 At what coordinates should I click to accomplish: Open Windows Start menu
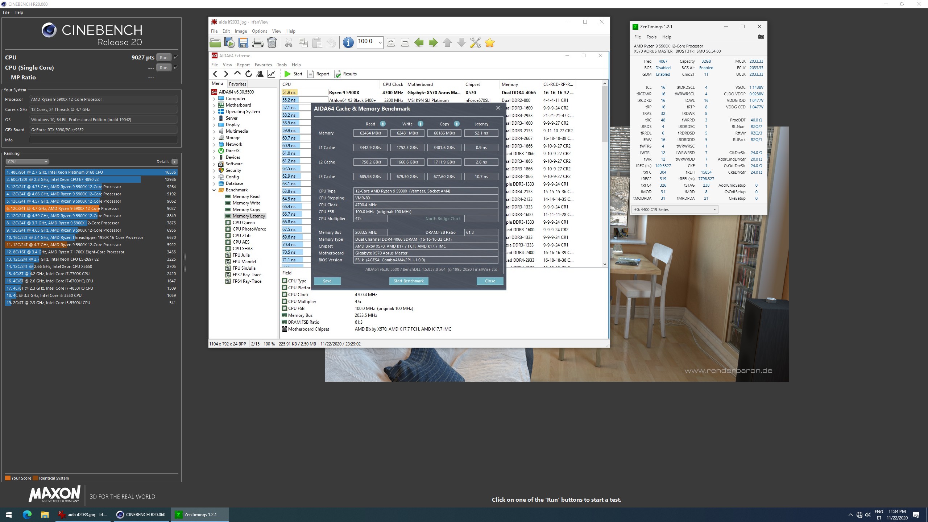point(9,514)
